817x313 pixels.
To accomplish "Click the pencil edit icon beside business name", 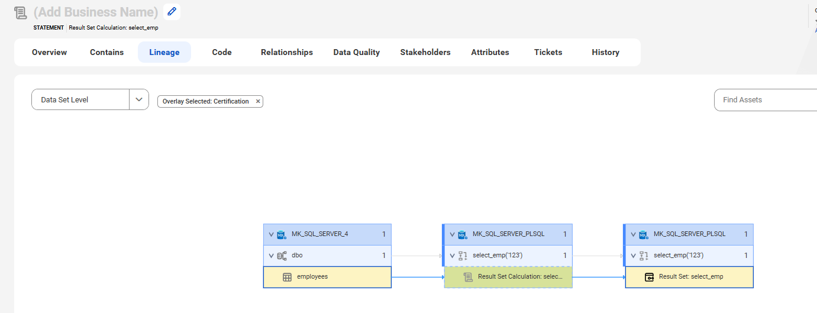I will [172, 11].
